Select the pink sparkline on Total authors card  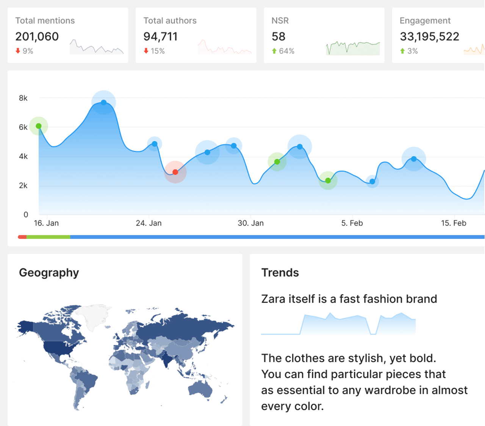pyautogui.click(x=225, y=47)
